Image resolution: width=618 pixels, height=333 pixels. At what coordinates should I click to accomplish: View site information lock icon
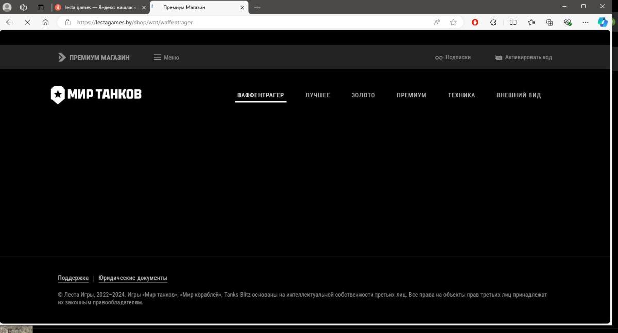coord(67,22)
